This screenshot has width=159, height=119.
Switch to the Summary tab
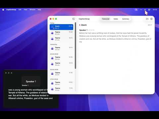[126, 19]
